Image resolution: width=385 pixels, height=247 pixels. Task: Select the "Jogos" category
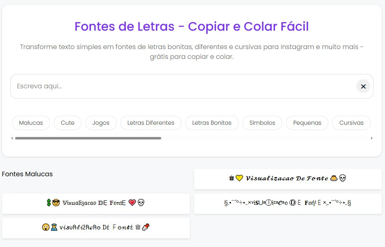tap(100, 123)
